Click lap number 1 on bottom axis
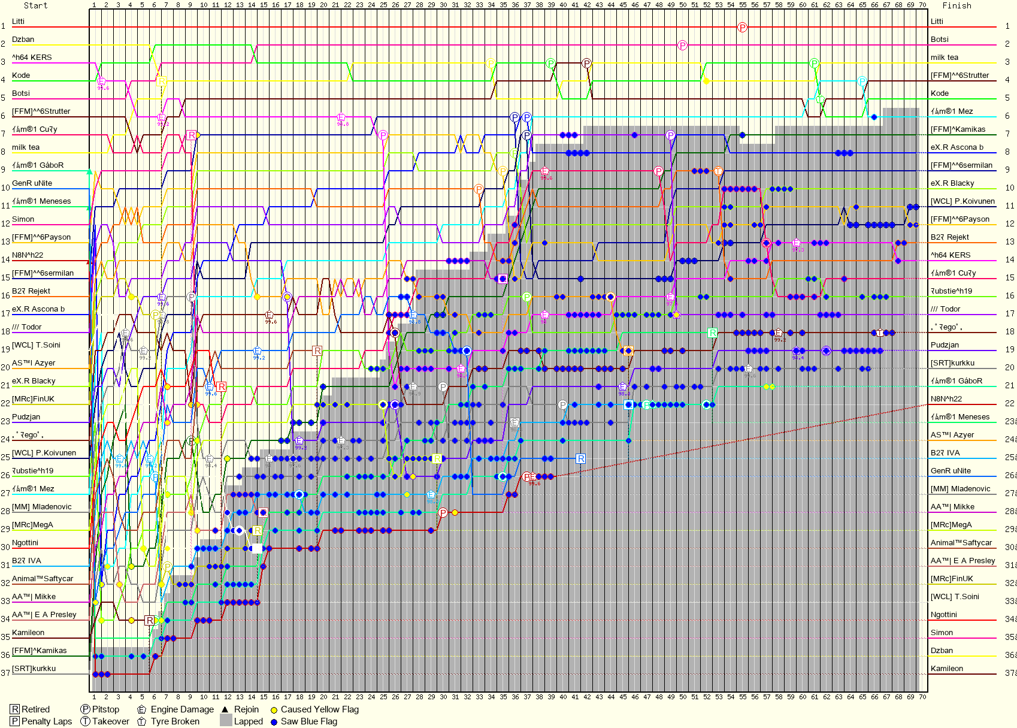 (94, 697)
